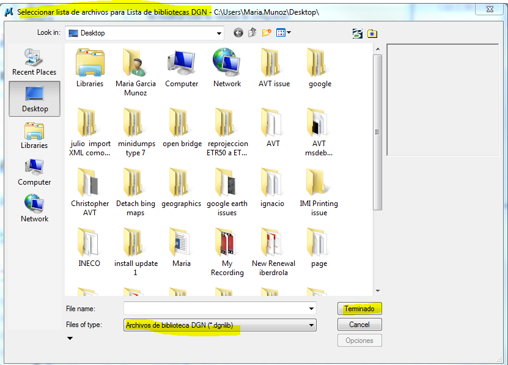The height and width of the screenshot is (365, 508).
Task: Select the Detach bing maps folder
Action: point(136,192)
